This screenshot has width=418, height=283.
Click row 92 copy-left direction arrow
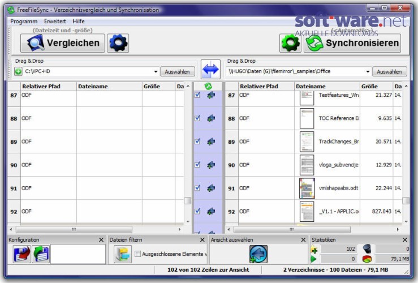point(211,211)
